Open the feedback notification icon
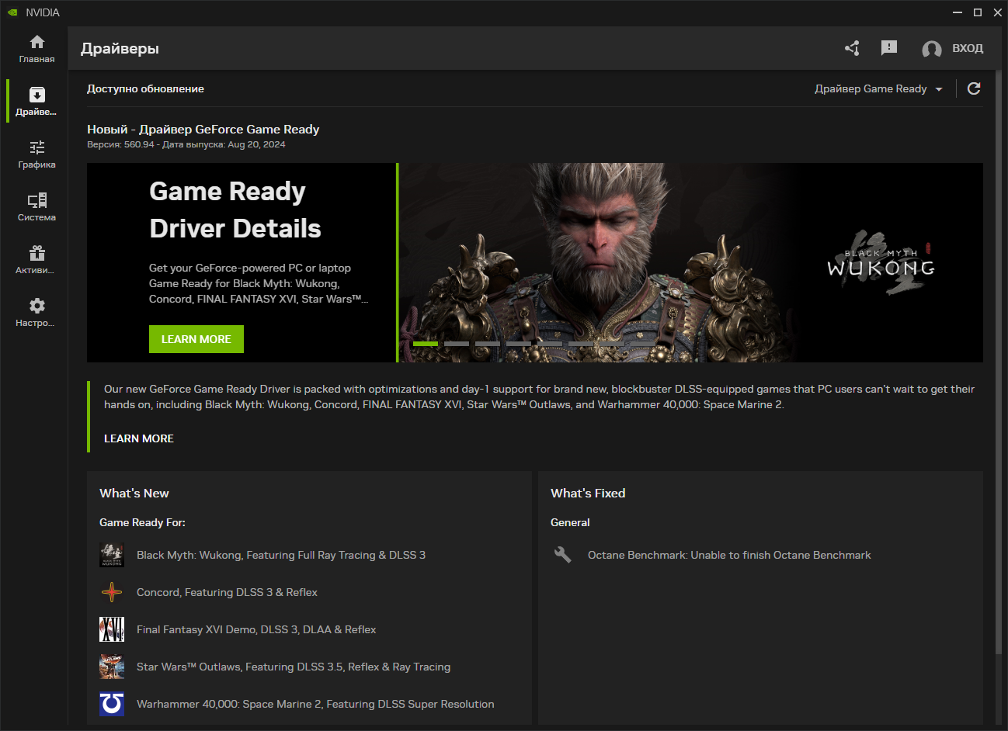Viewport: 1008px width, 731px height. click(x=889, y=48)
